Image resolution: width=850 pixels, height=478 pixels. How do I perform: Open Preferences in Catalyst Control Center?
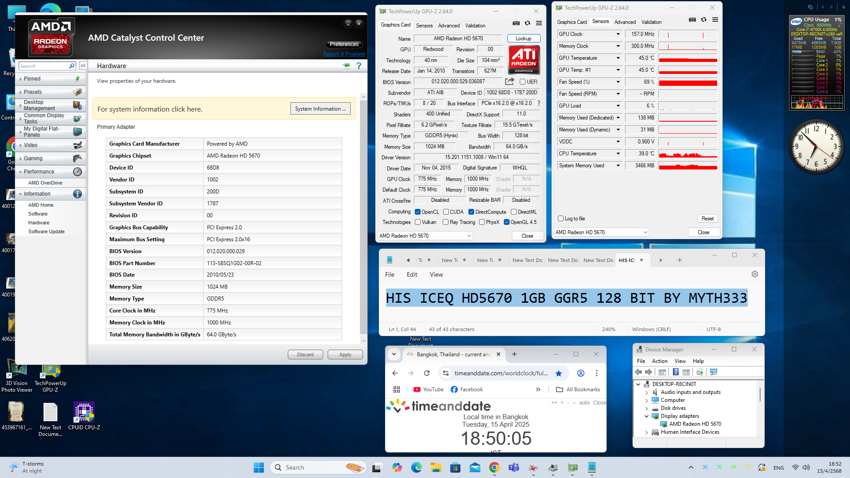[x=344, y=44]
